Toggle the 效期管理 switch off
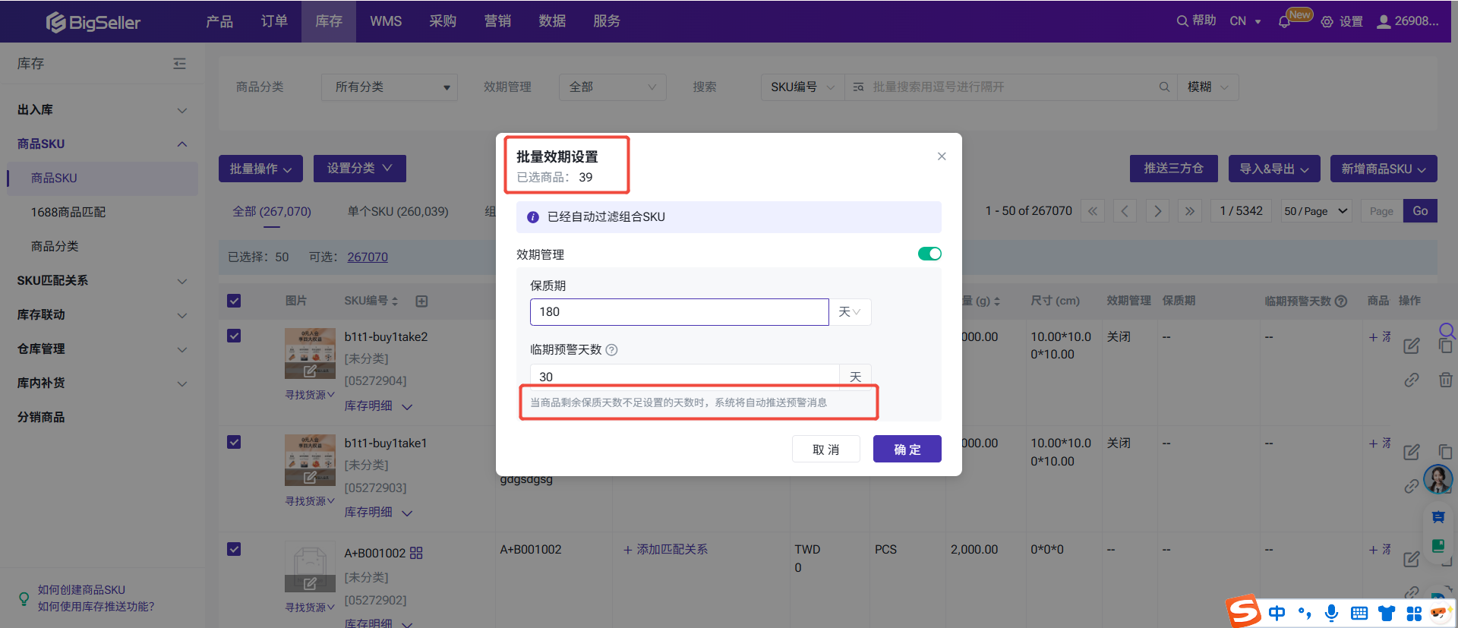1458x628 pixels. (929, 254)
